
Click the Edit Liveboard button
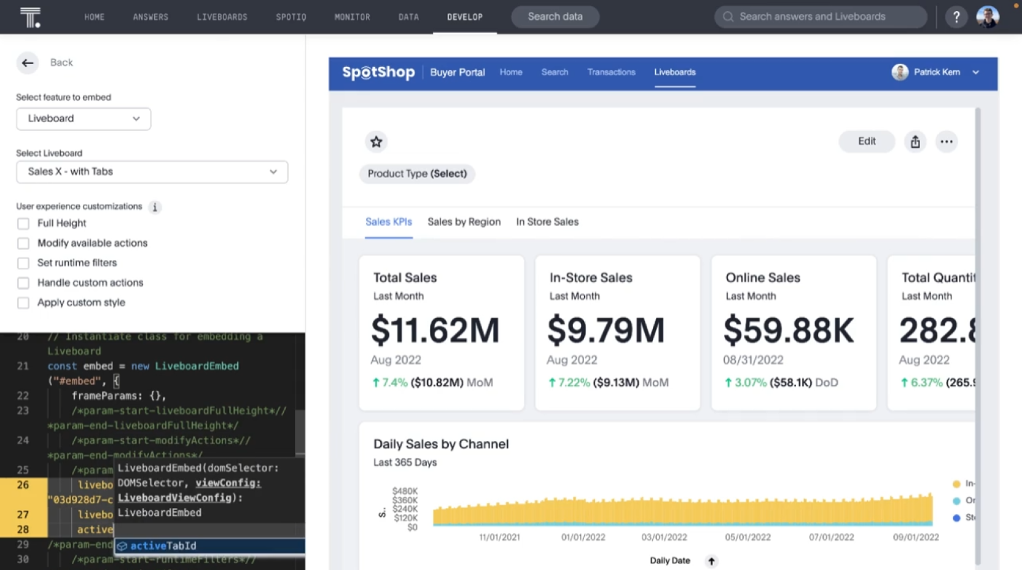point(867,142)
